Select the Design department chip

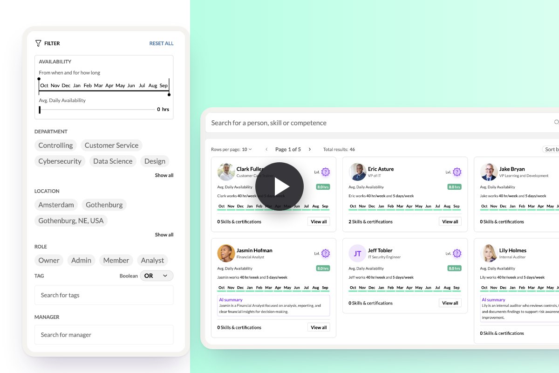point(155,161)
